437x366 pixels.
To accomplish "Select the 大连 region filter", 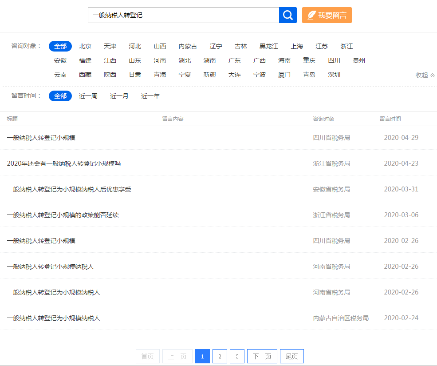I will point(234,75).
